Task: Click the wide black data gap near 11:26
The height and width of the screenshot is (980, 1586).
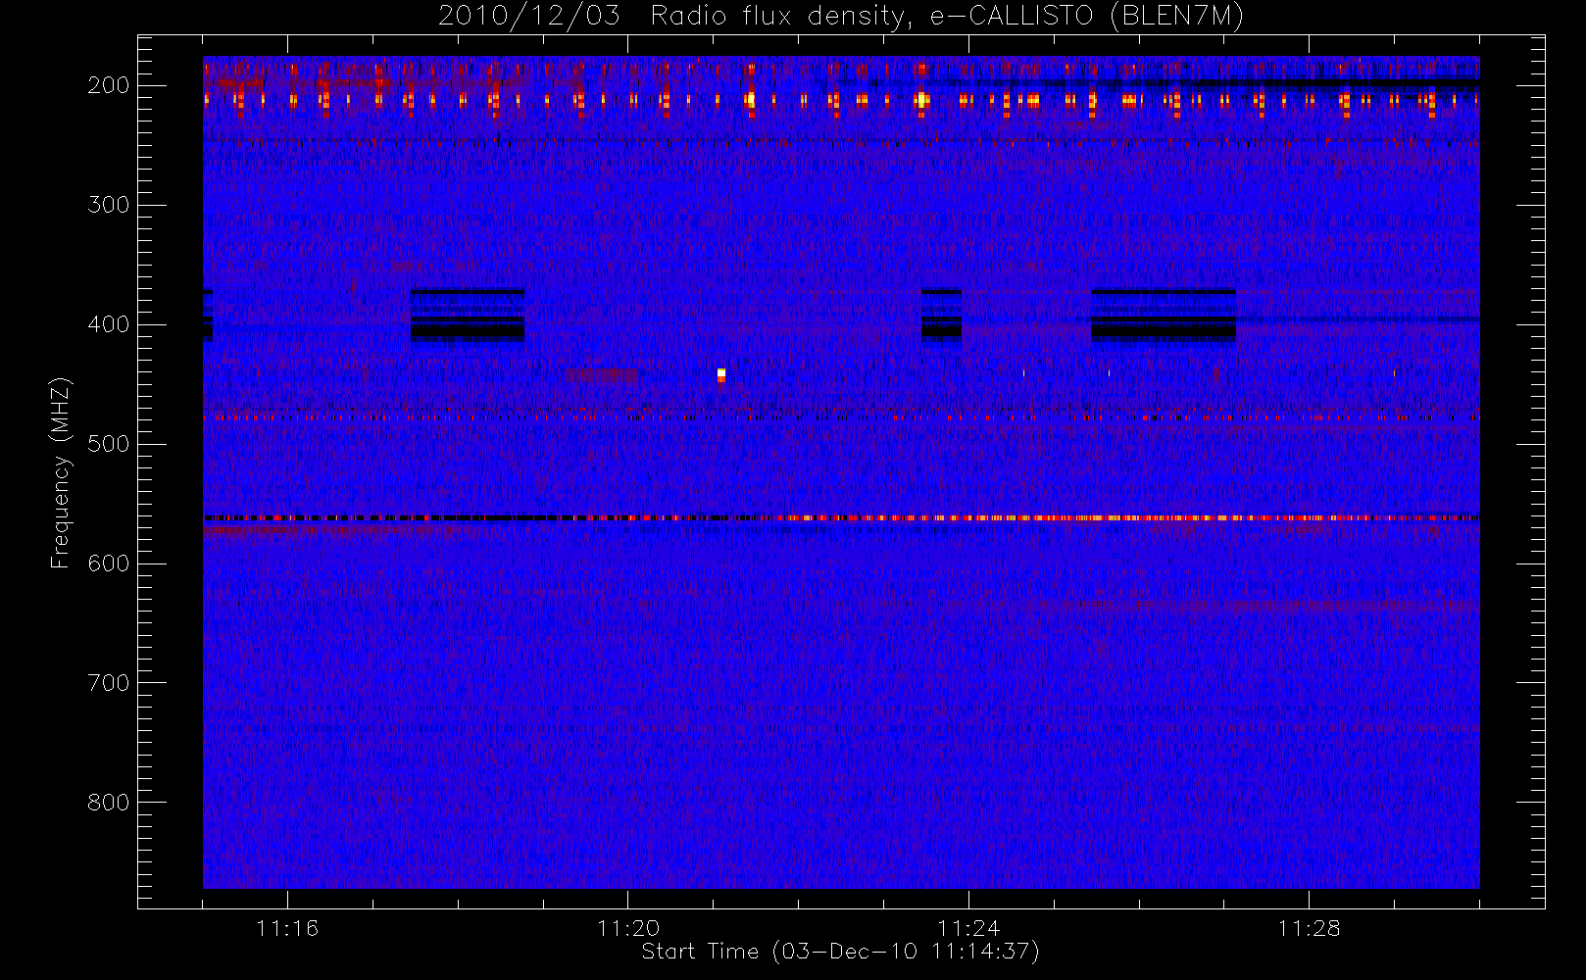Action: [1164, 315]
